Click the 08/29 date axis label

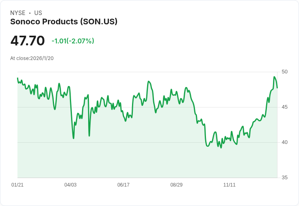pos(176,185)
